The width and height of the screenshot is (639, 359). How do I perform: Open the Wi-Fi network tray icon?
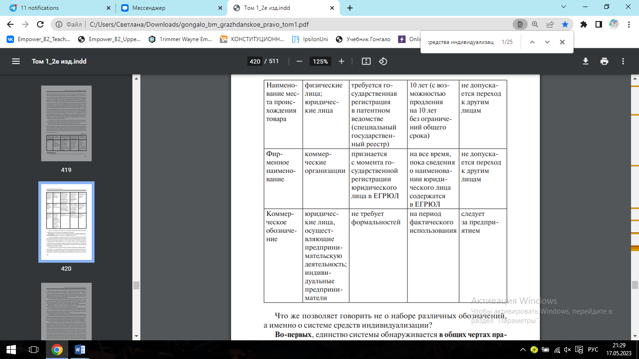(x=556, y=349)
